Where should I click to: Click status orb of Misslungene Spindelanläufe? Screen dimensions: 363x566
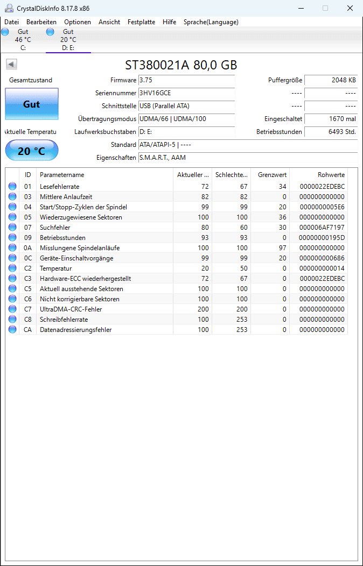[x=12, y=248]
